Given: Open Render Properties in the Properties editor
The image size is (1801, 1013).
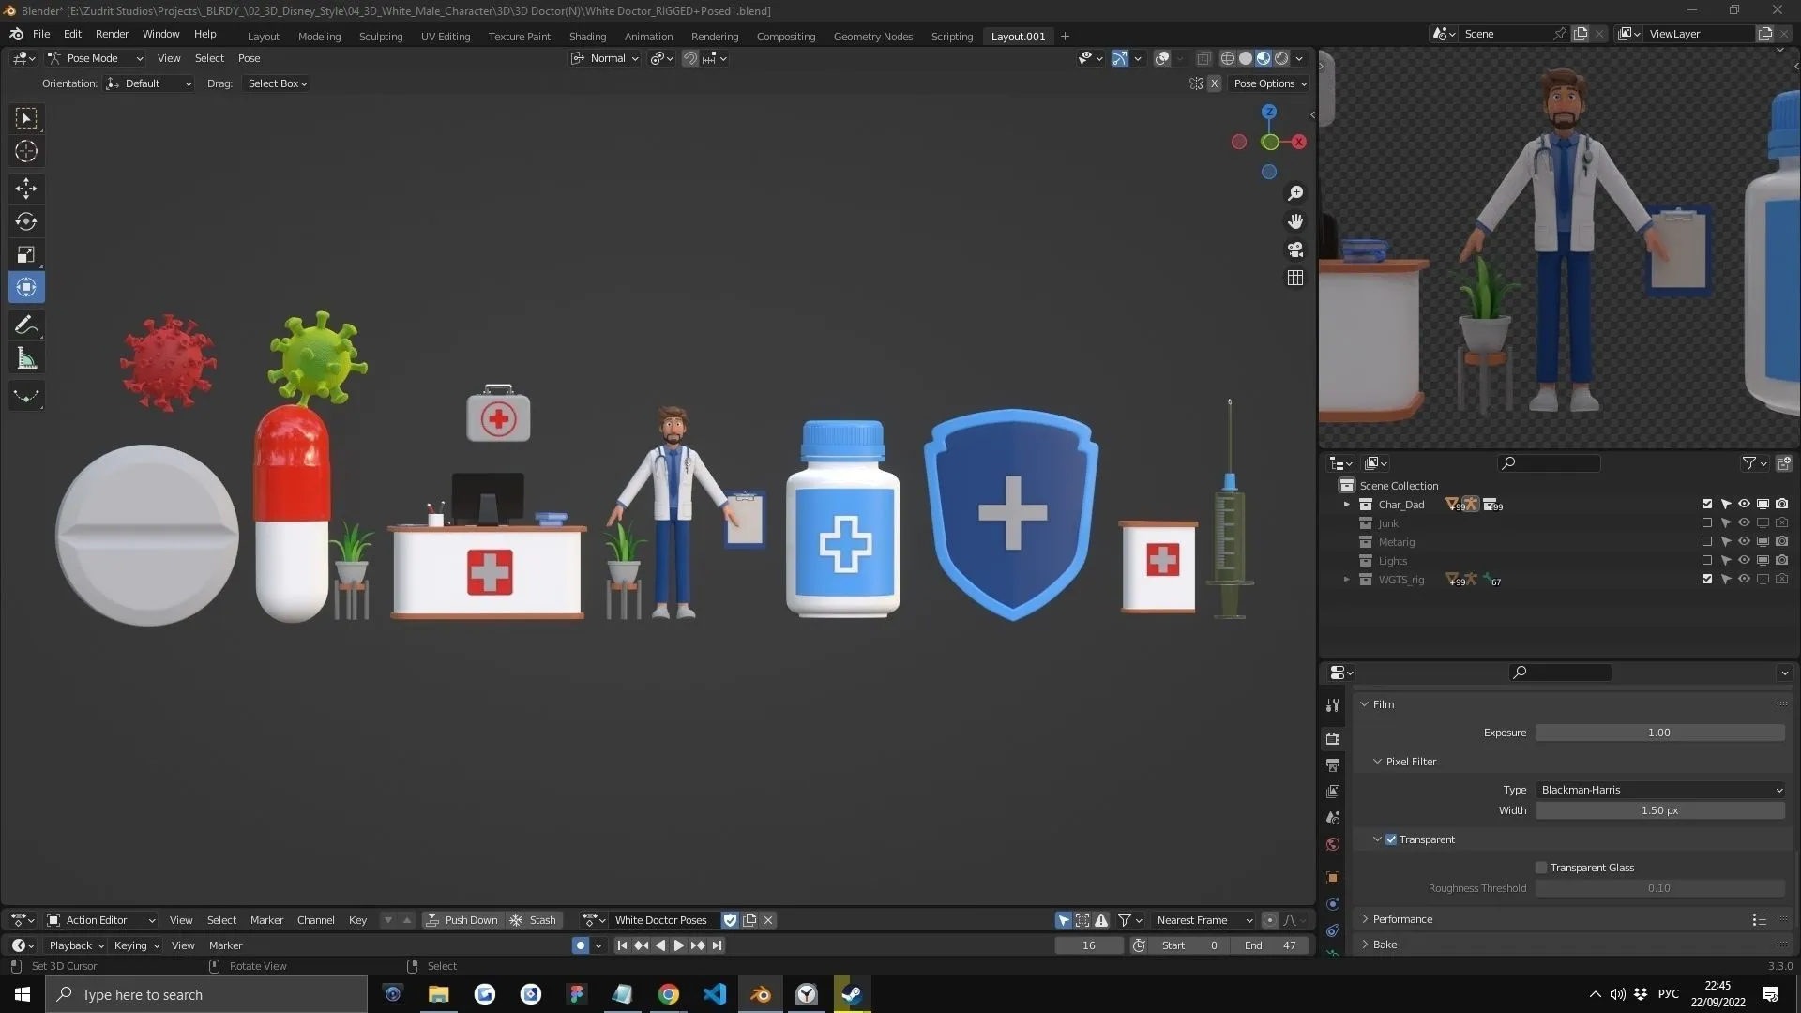Looking at the screenshot, I should [1332, 738].
